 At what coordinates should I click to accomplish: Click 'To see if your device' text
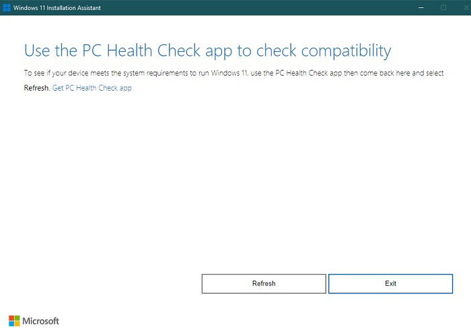pyautogui.click(x=56, y=73)
